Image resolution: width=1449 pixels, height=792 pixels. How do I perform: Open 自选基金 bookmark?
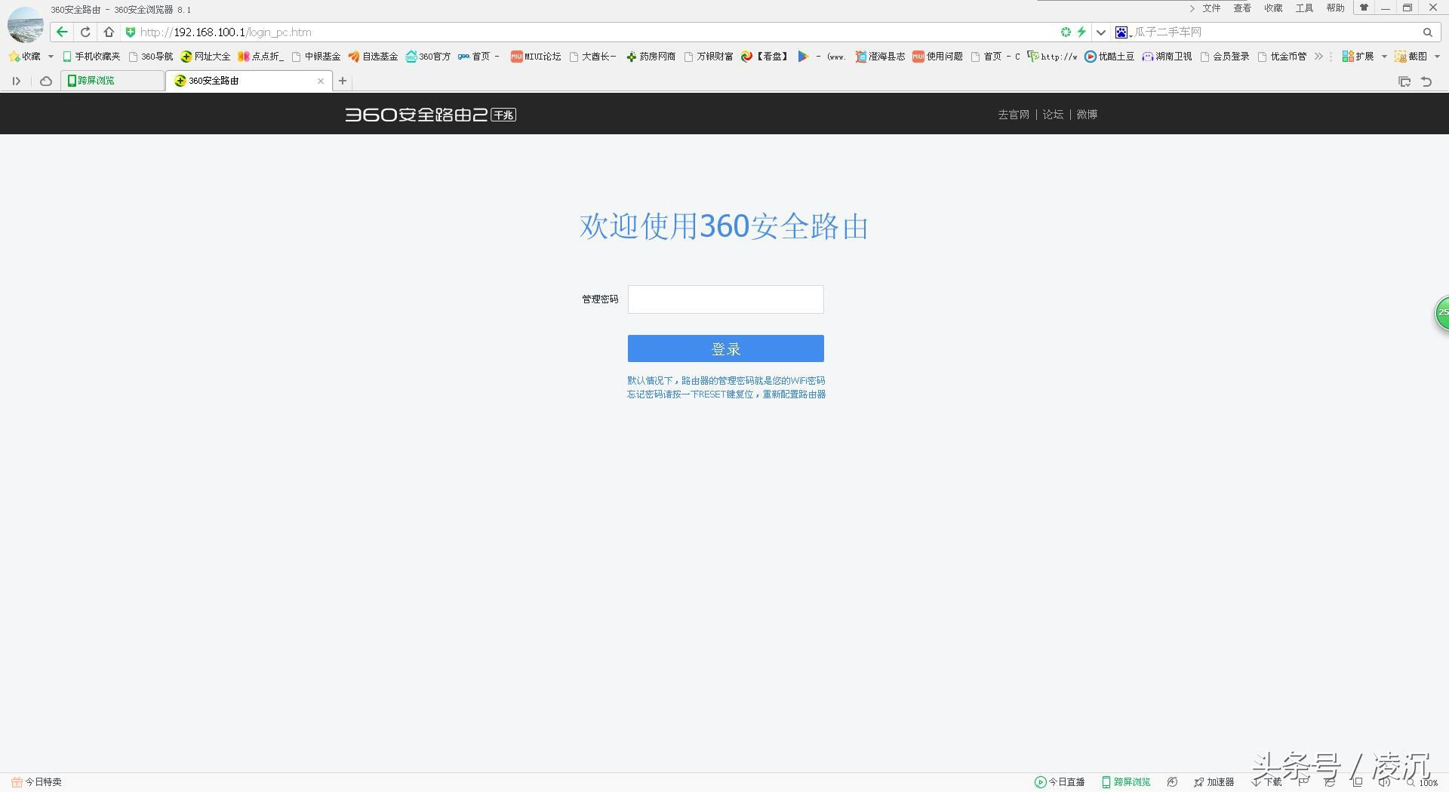[373, 56]
